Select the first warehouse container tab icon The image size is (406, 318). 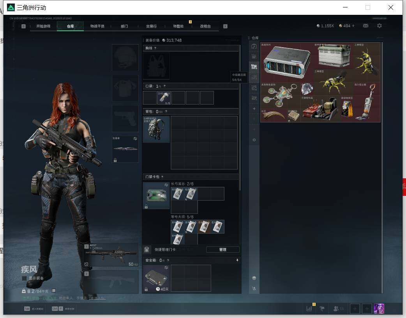tap(254, 46)
